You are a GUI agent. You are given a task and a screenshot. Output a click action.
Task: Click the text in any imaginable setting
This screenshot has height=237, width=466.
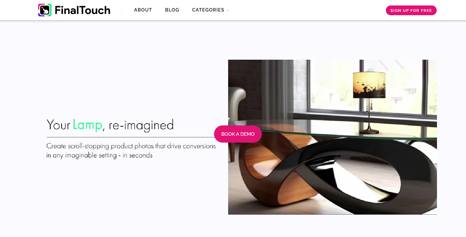pos(82,155)
